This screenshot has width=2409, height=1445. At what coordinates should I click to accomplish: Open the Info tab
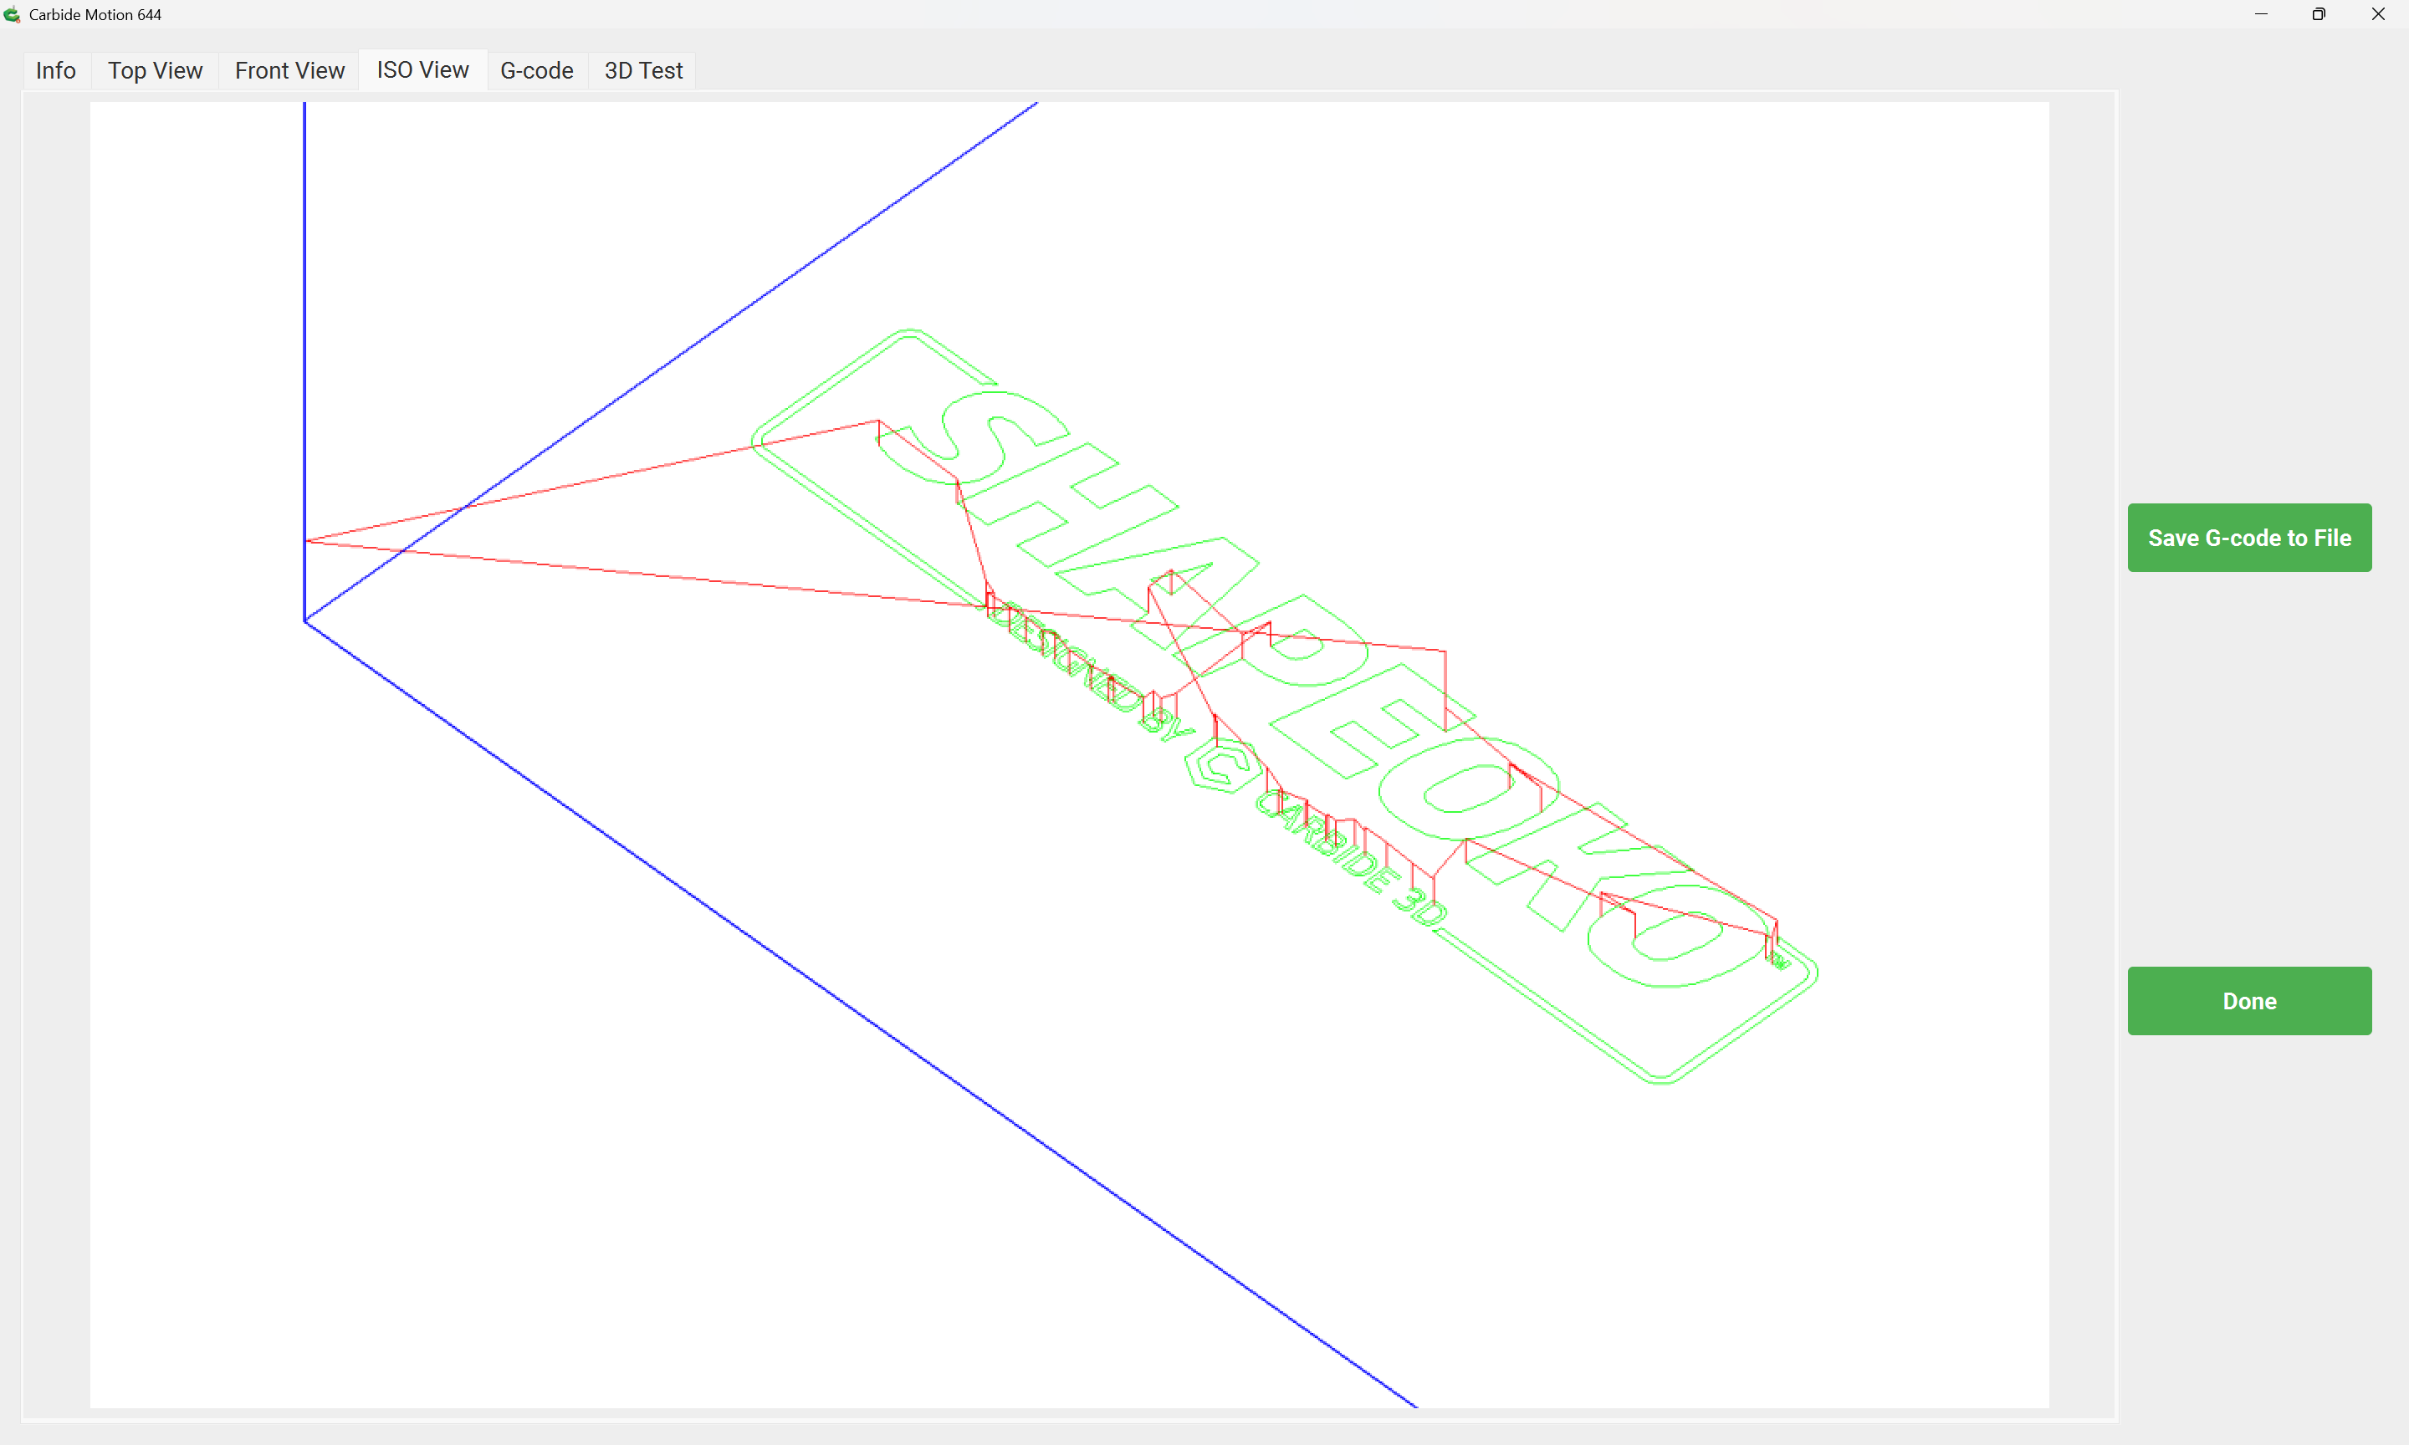[x=57, y=70]
